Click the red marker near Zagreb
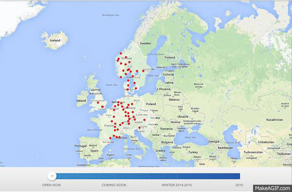The image size is (292, 192). [139, 128]
